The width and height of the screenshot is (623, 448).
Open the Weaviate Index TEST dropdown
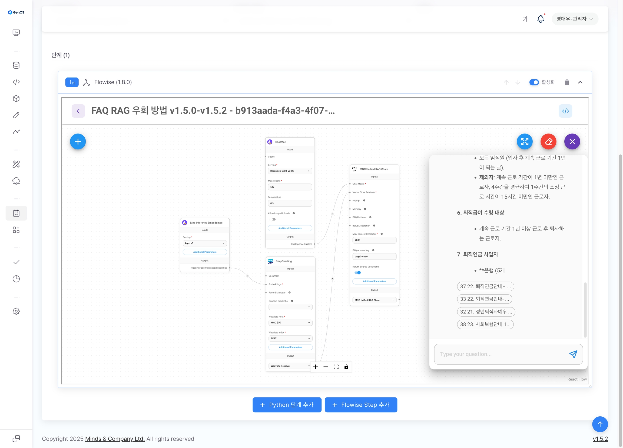pyautogui.click(x=290, y=339)
